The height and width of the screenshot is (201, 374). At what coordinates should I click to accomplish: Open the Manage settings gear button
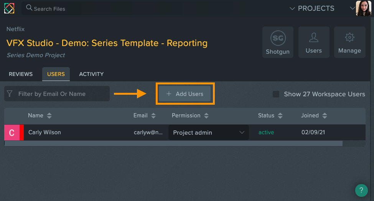[350, 42]
